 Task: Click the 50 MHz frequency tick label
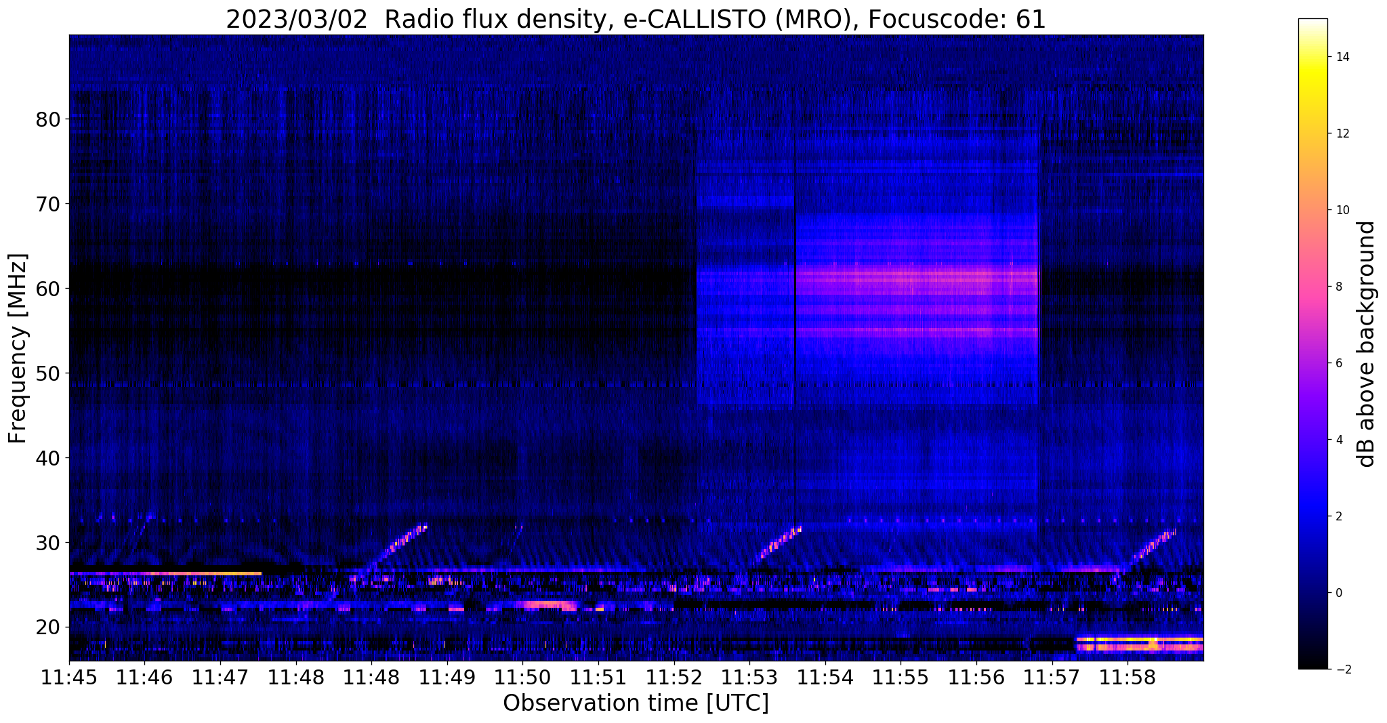click(48, 373)
